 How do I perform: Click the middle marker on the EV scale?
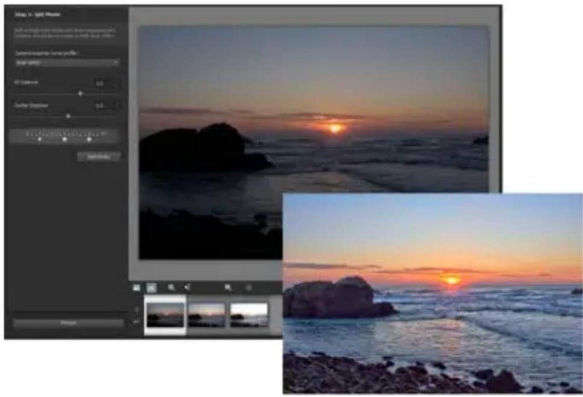pos(65,139)
